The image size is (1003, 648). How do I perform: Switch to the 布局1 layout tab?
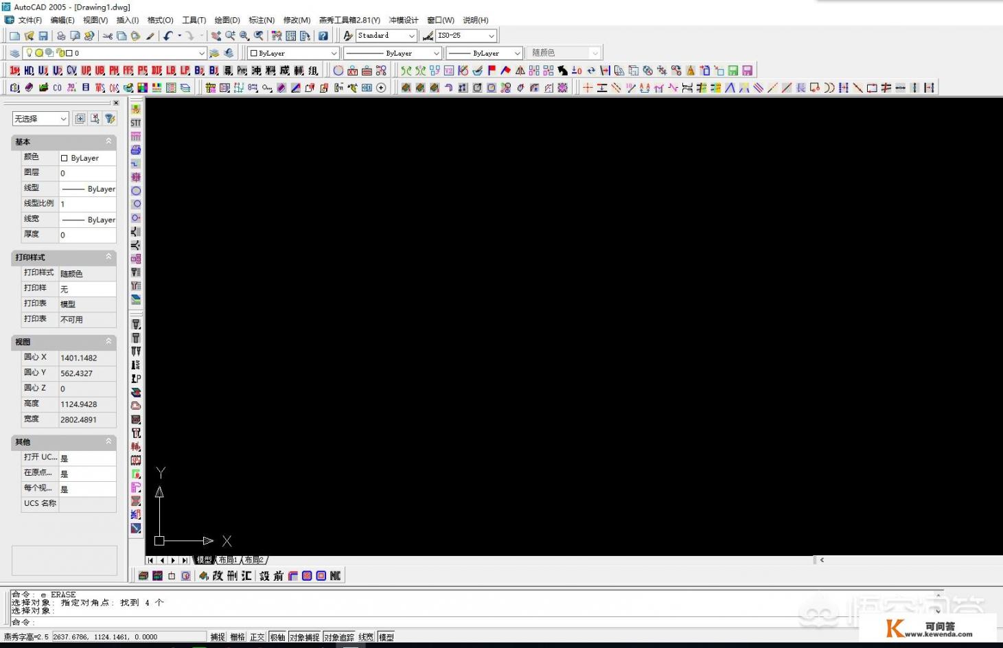[229, 560]
